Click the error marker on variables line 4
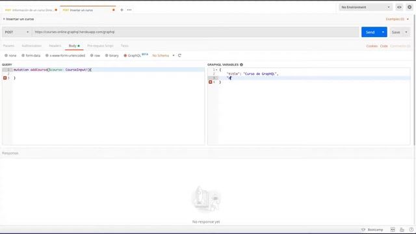 point(211,83)
